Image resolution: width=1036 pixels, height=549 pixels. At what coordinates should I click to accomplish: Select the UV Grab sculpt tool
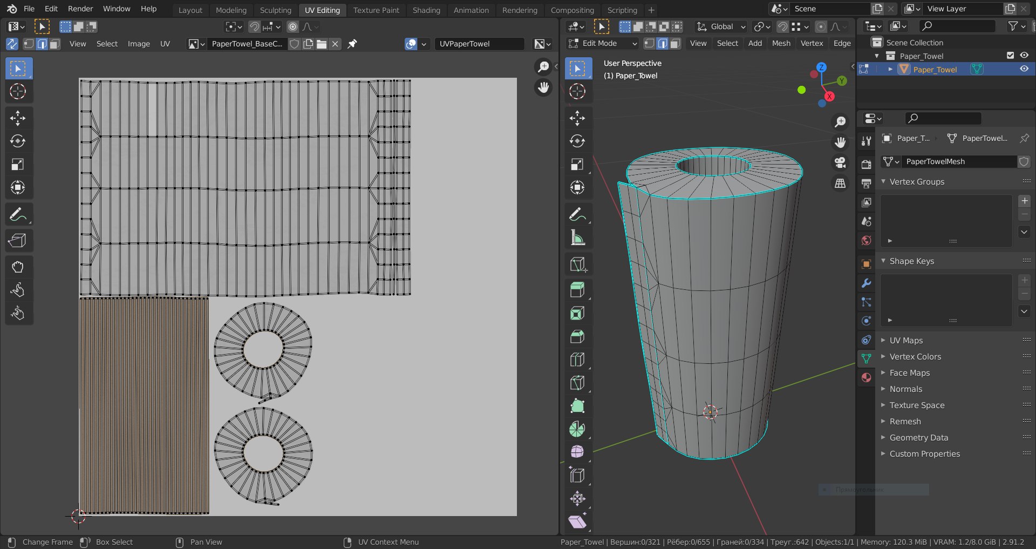coord(18,267)
